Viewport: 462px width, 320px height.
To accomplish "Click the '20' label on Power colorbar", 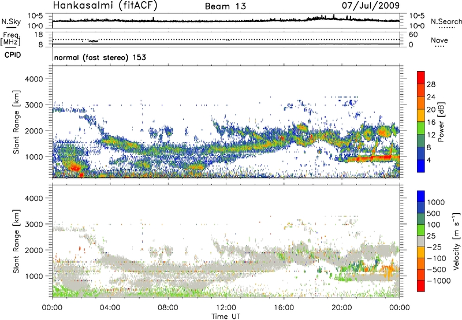I will tap(431, 110).
